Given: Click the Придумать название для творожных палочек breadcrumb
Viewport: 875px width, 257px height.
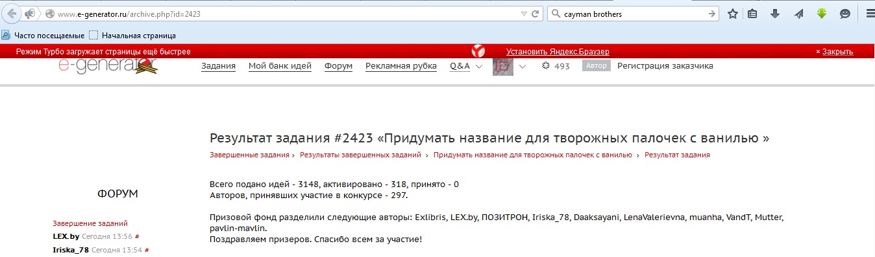Looking at the screenshot, I should click(532, 155).
